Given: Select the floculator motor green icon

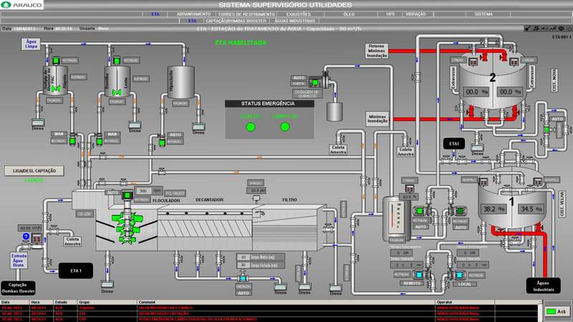Looking at the screenshot, I should (127, 195).
